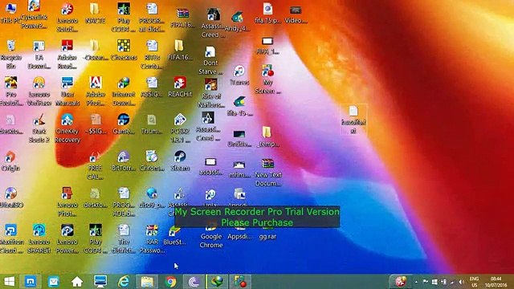Launch Internet Download Manager desktop shortcut
The width and height of the screenshot is (514, 289).
(124, 92)
